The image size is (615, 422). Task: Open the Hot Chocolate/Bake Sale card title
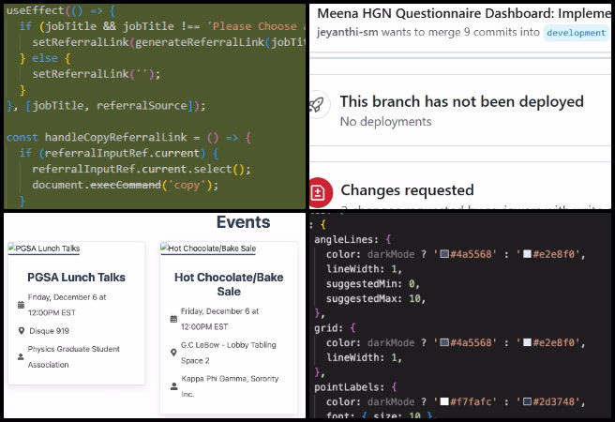[x=229, y=284]
